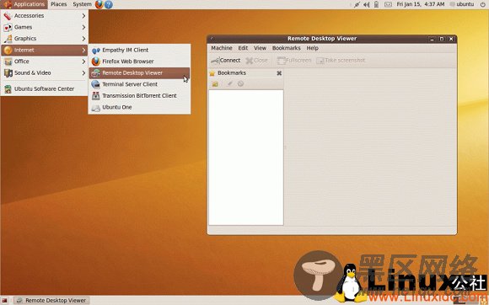Maximize the Remote Desktop Viewer window
The width and height of the screenshot is (489, 305).
pos(441,39)
